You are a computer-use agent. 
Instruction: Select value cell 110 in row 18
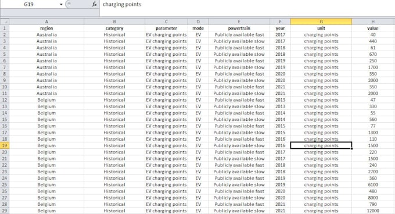[x=373, y=139]
